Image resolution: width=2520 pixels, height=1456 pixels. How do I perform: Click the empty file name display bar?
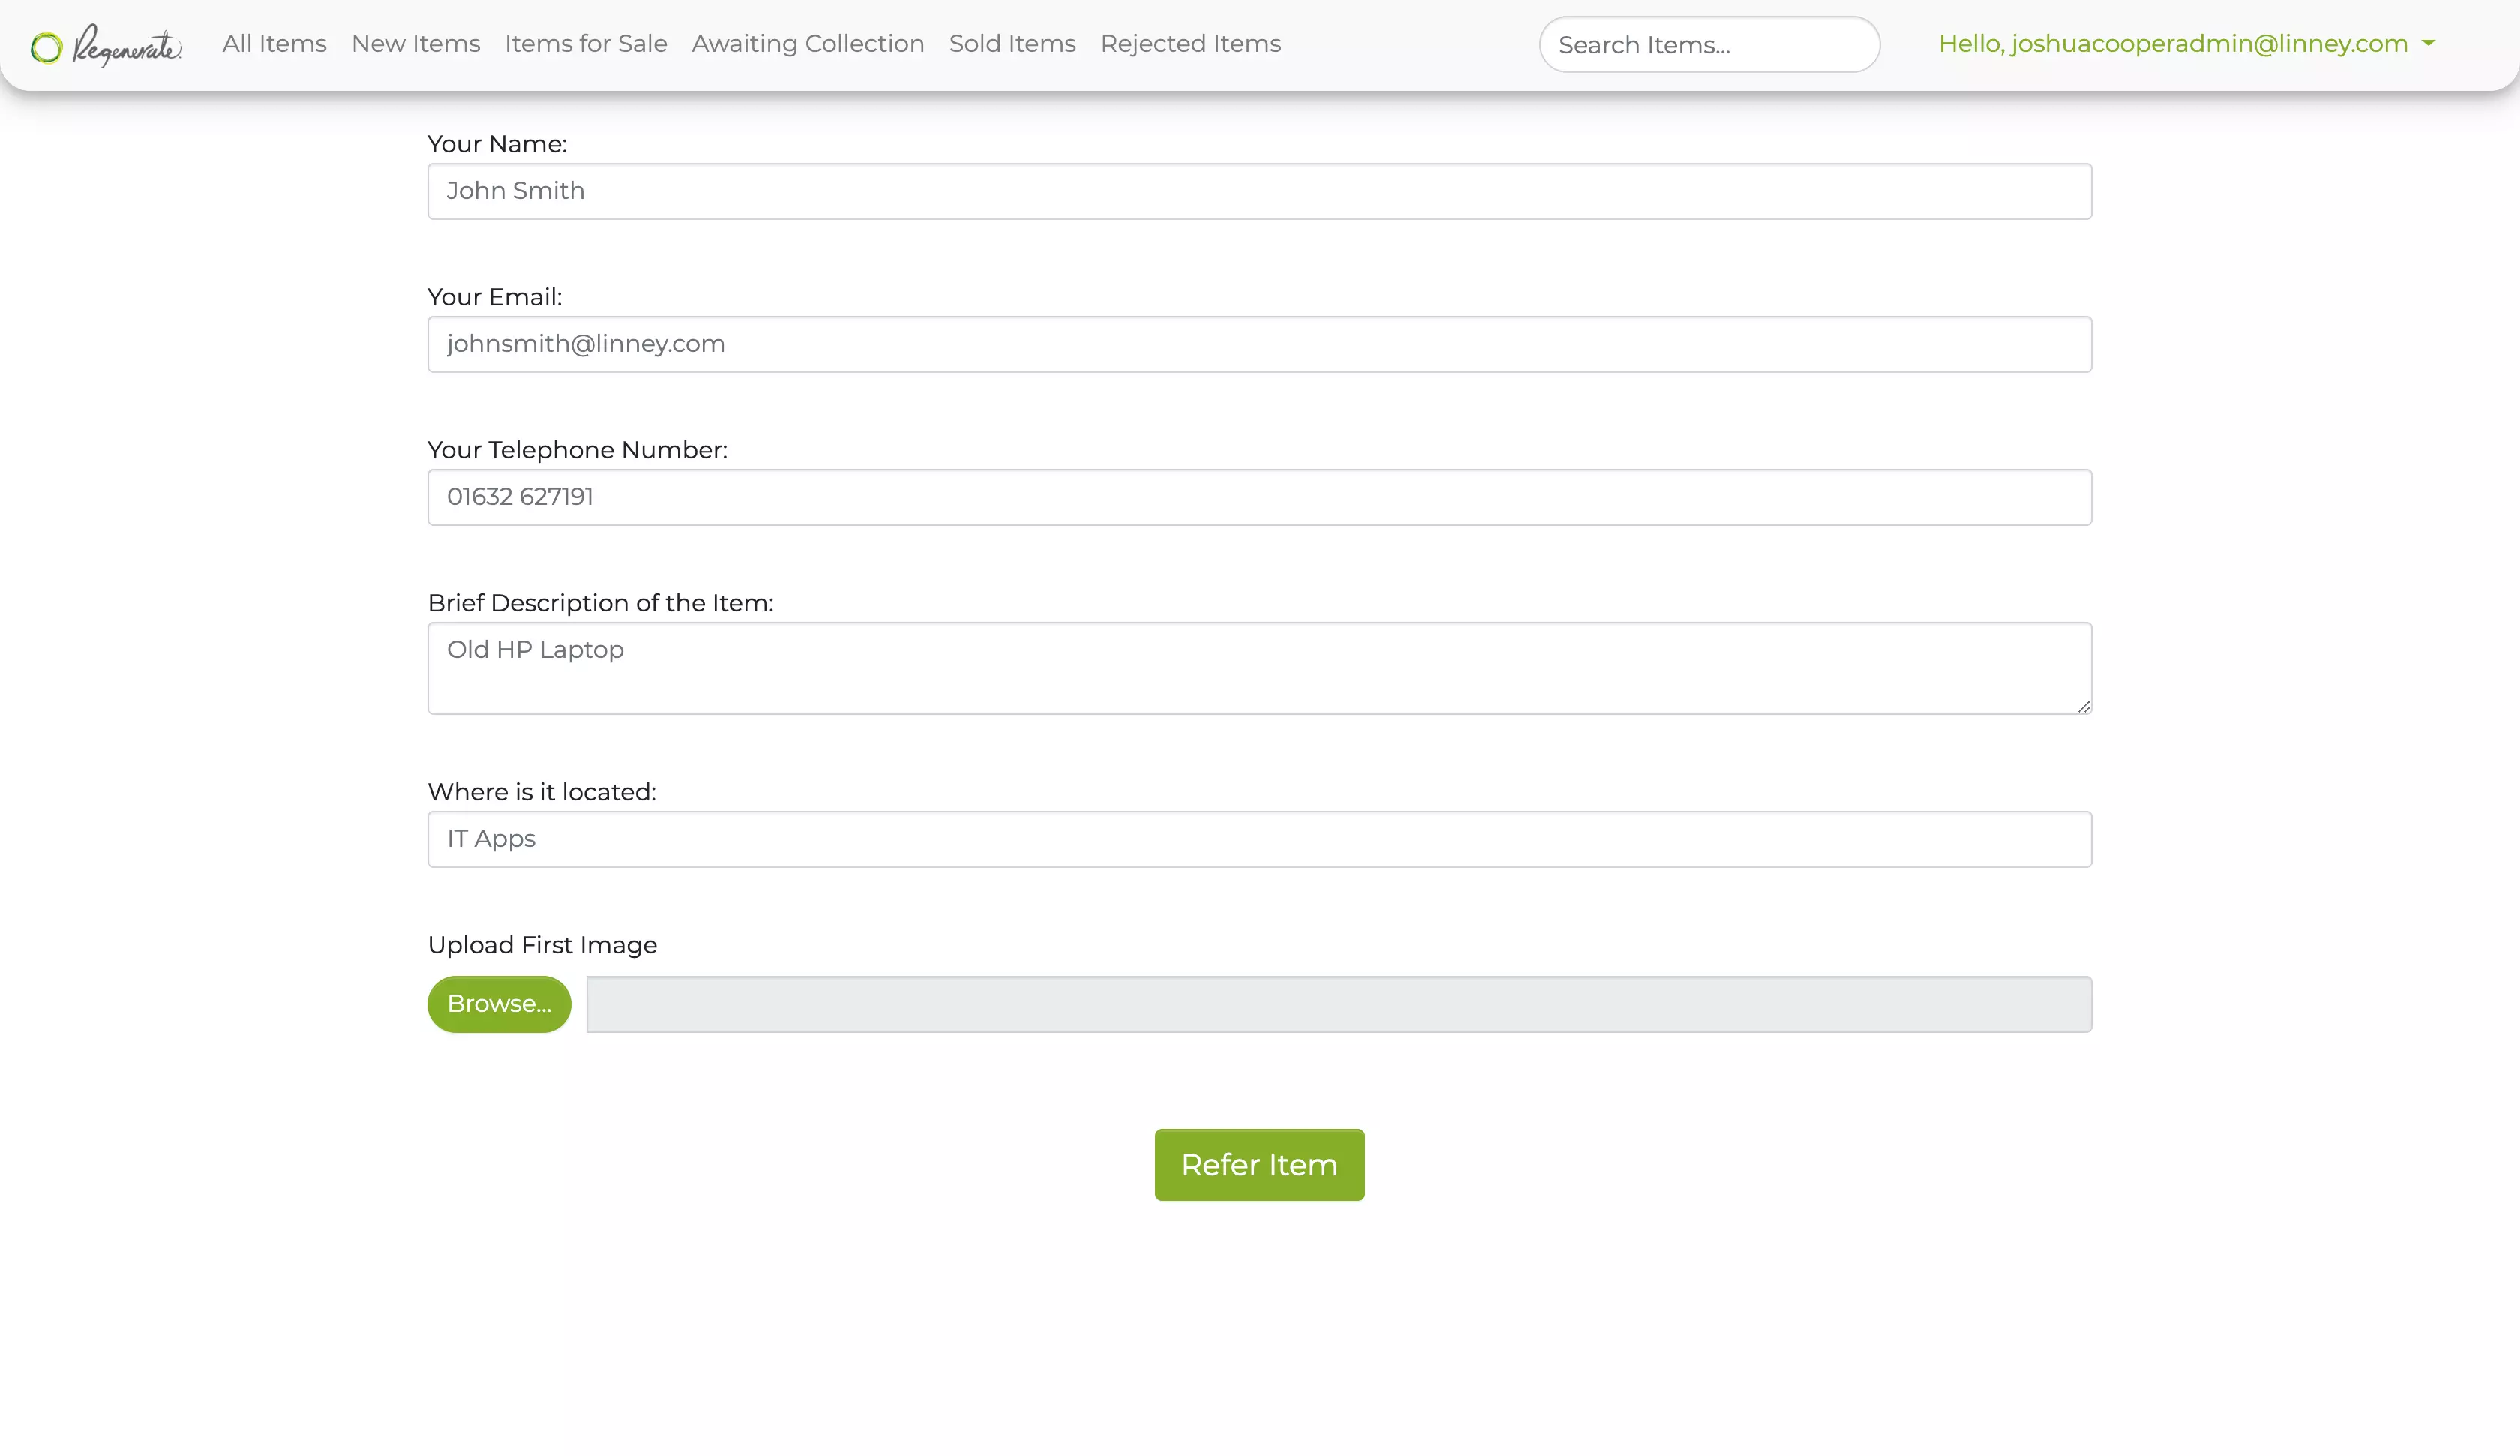coord(1339,1004)
